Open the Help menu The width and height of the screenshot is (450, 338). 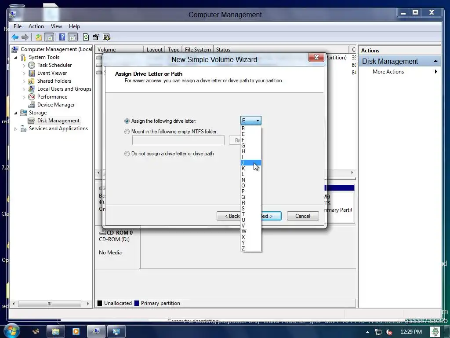74,26
